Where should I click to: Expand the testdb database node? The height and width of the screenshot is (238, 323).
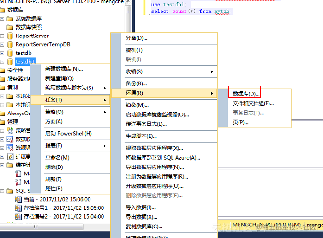click(x=2, y=54)
